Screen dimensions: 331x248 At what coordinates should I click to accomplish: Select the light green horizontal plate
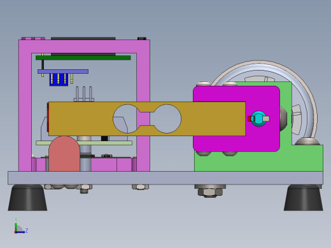pyautogui.click(x=84, y=143)
